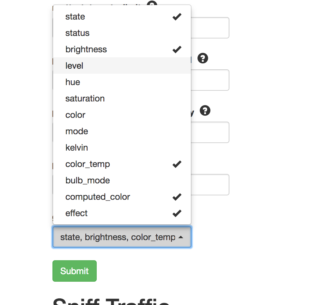This screenshot has width=316, height=305.
Task: Collapse the state, brightness, color_temp dropdown
Action: click(122, 237)
